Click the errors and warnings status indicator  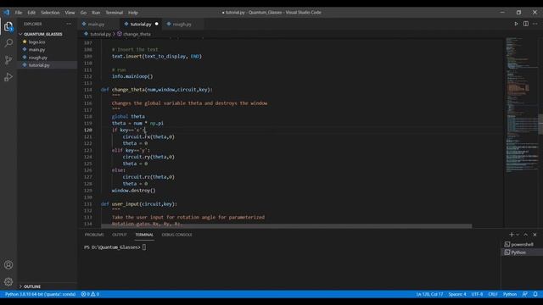tap(90, 294)
